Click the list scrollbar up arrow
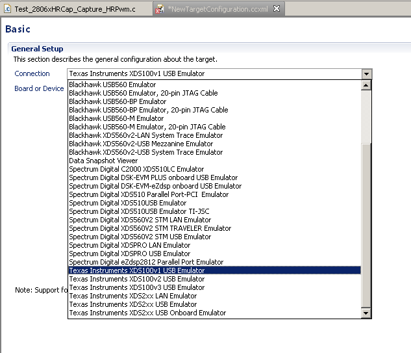411x353 pixels. (366, 85)
